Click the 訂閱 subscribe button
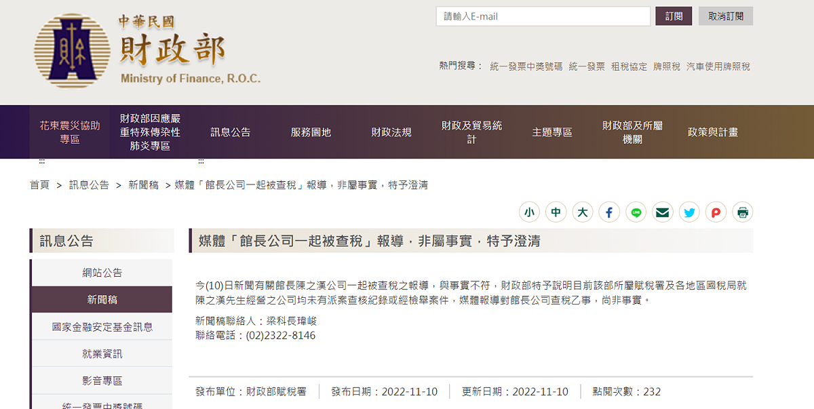 (x=674, y=16)
